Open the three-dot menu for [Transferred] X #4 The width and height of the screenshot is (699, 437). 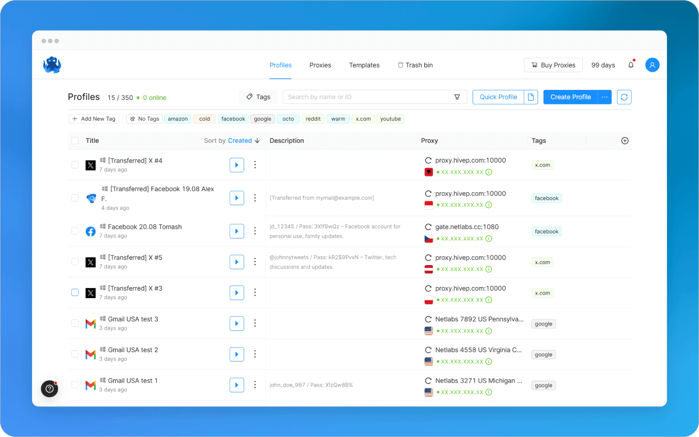click(x=255, y=165)
